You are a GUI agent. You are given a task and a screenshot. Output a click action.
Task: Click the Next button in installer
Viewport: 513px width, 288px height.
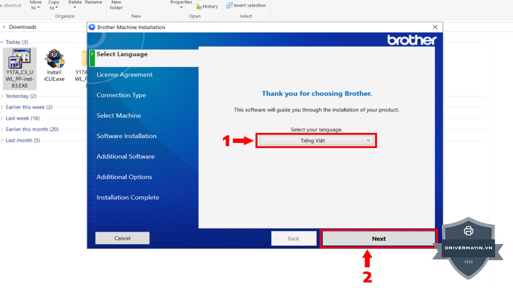(378, 239)
